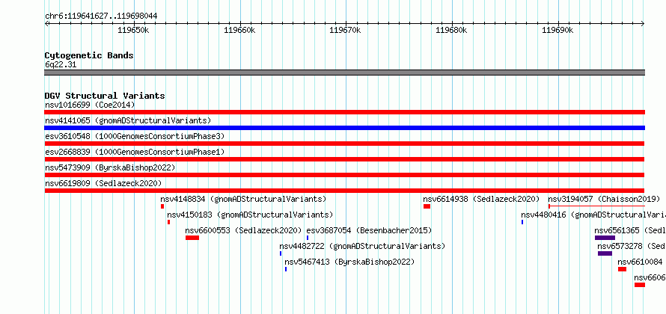The image size is (666, 314).
Task: Click the purple nsv6573278 variant block
Action: [x=605, y=253]
